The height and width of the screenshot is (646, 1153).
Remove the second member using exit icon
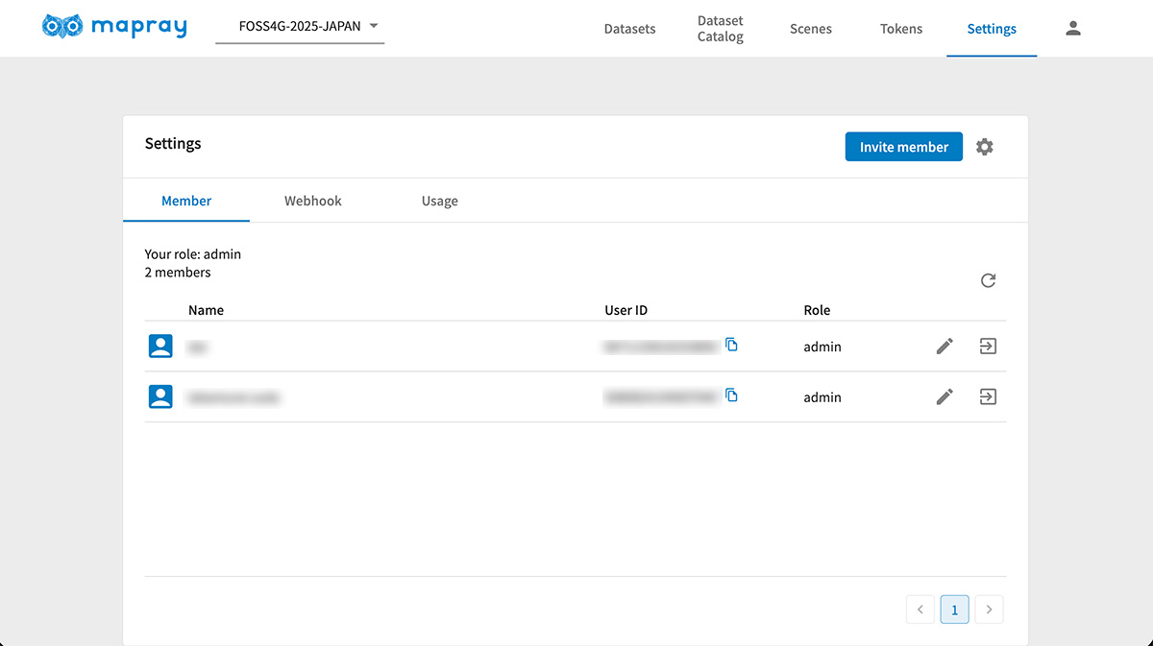[x=988, y=396]
